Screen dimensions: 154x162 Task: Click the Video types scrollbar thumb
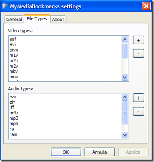click(125, 51)
